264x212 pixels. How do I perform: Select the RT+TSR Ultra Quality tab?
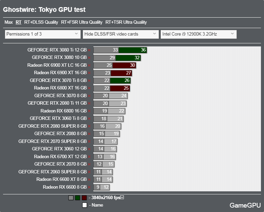tap(126, 22)
